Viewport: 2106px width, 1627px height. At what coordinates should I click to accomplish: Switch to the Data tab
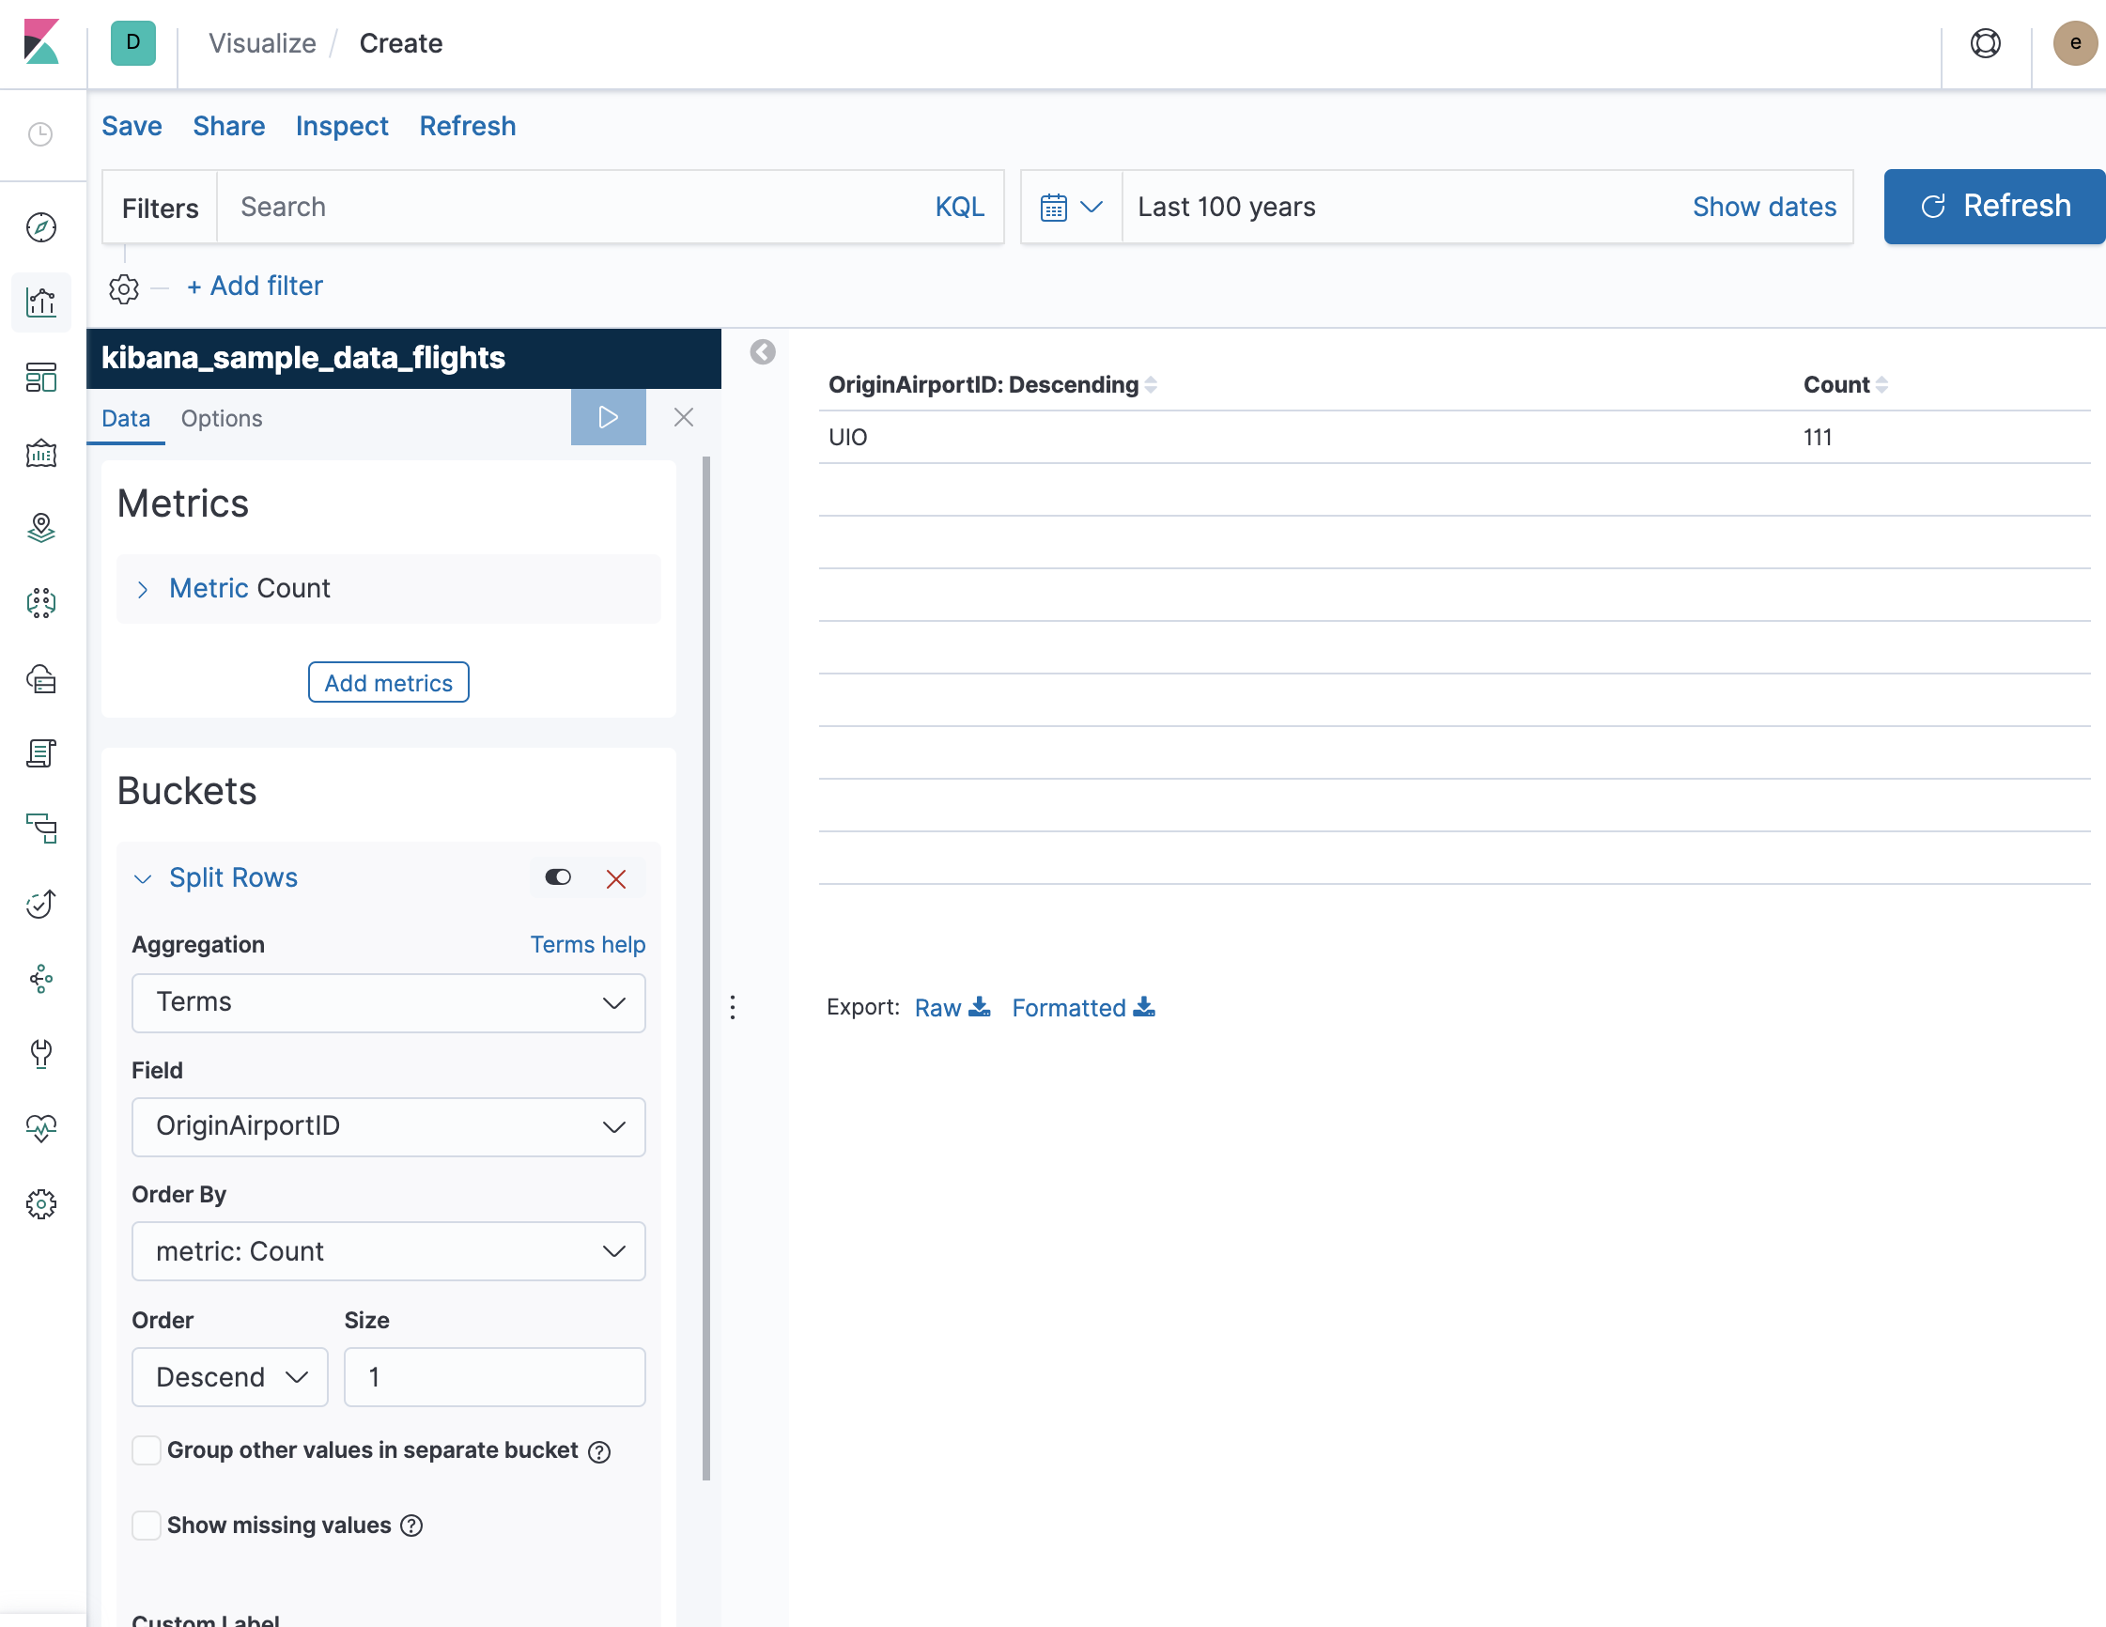(x=125, y=419)
